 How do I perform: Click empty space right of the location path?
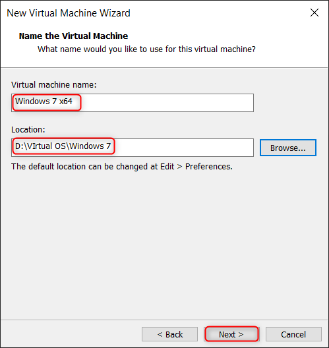tap(184, 148)
